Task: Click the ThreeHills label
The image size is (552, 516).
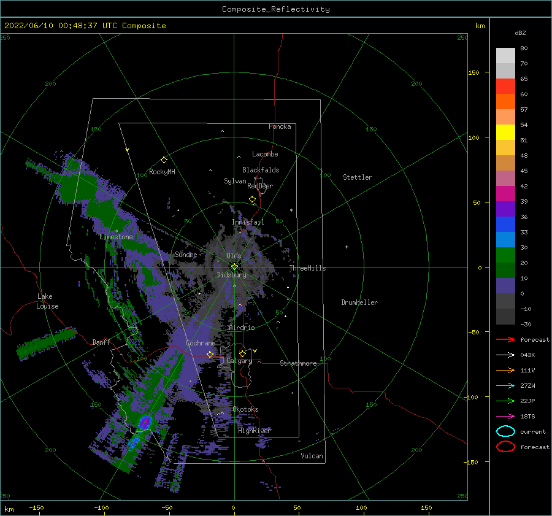Action: point(308,268)
